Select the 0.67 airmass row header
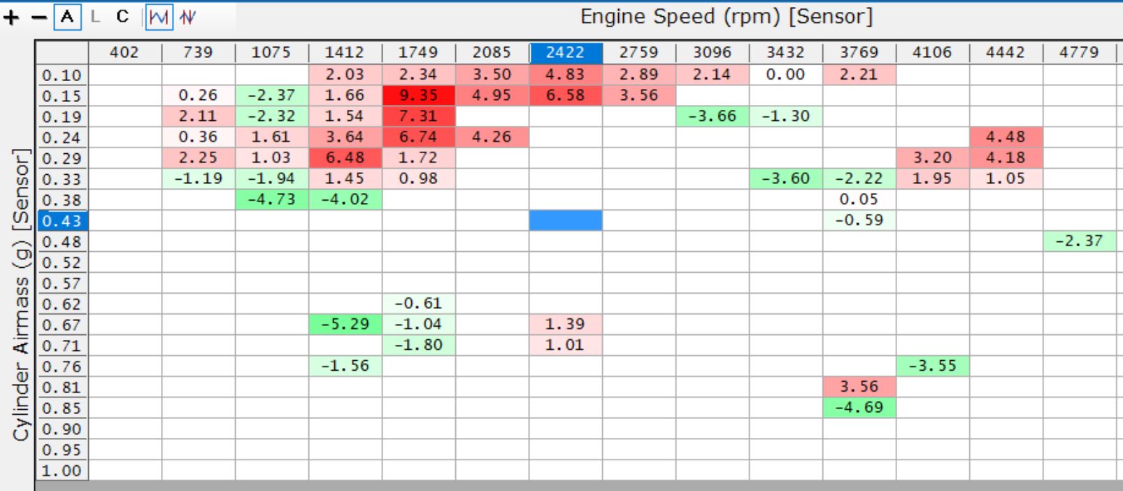 (62, 325)
